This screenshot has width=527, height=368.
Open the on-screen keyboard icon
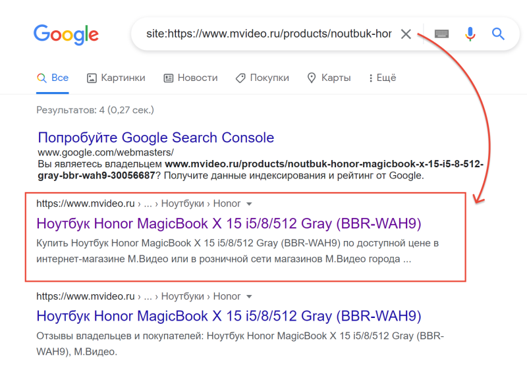(441, 34)
